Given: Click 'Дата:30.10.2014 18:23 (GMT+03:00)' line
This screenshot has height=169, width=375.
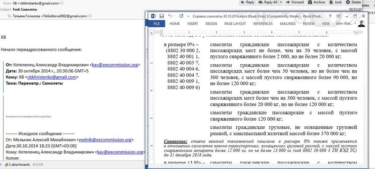Looking at the screenshot, I should [41, 146].
